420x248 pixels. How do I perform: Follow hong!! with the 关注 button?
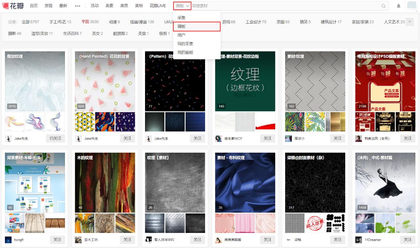point(57,239)
